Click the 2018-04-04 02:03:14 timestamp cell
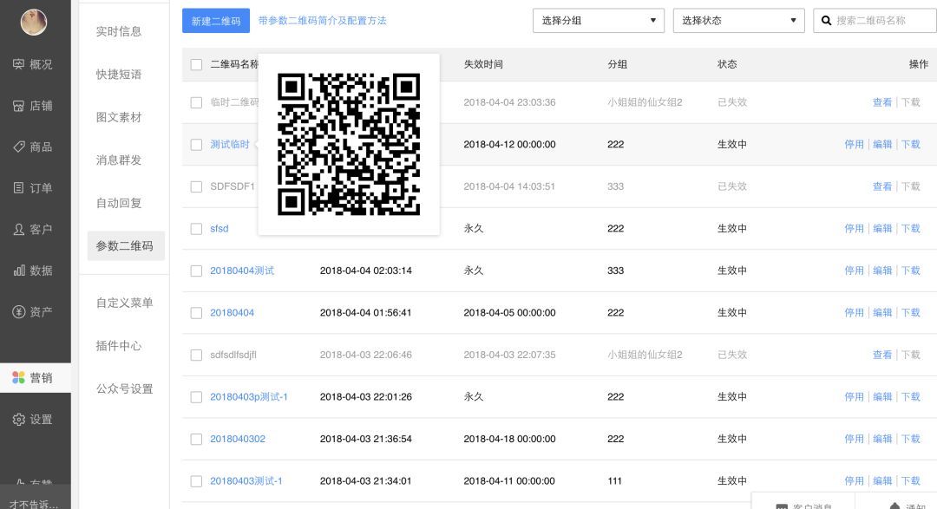 366,271
